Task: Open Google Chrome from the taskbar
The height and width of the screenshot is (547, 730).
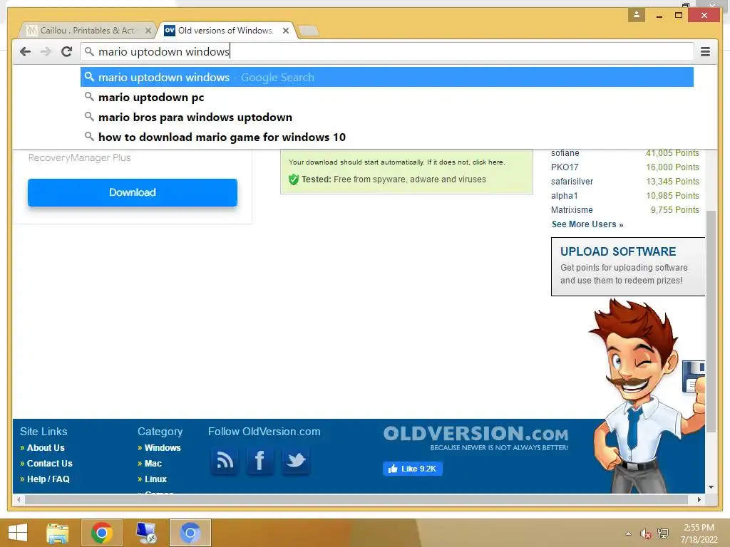Action: coord(101,533)
